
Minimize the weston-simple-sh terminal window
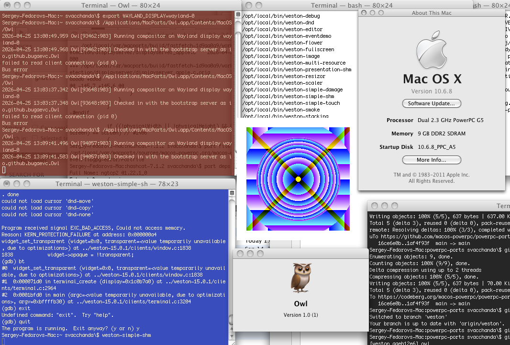click(17, 184)
